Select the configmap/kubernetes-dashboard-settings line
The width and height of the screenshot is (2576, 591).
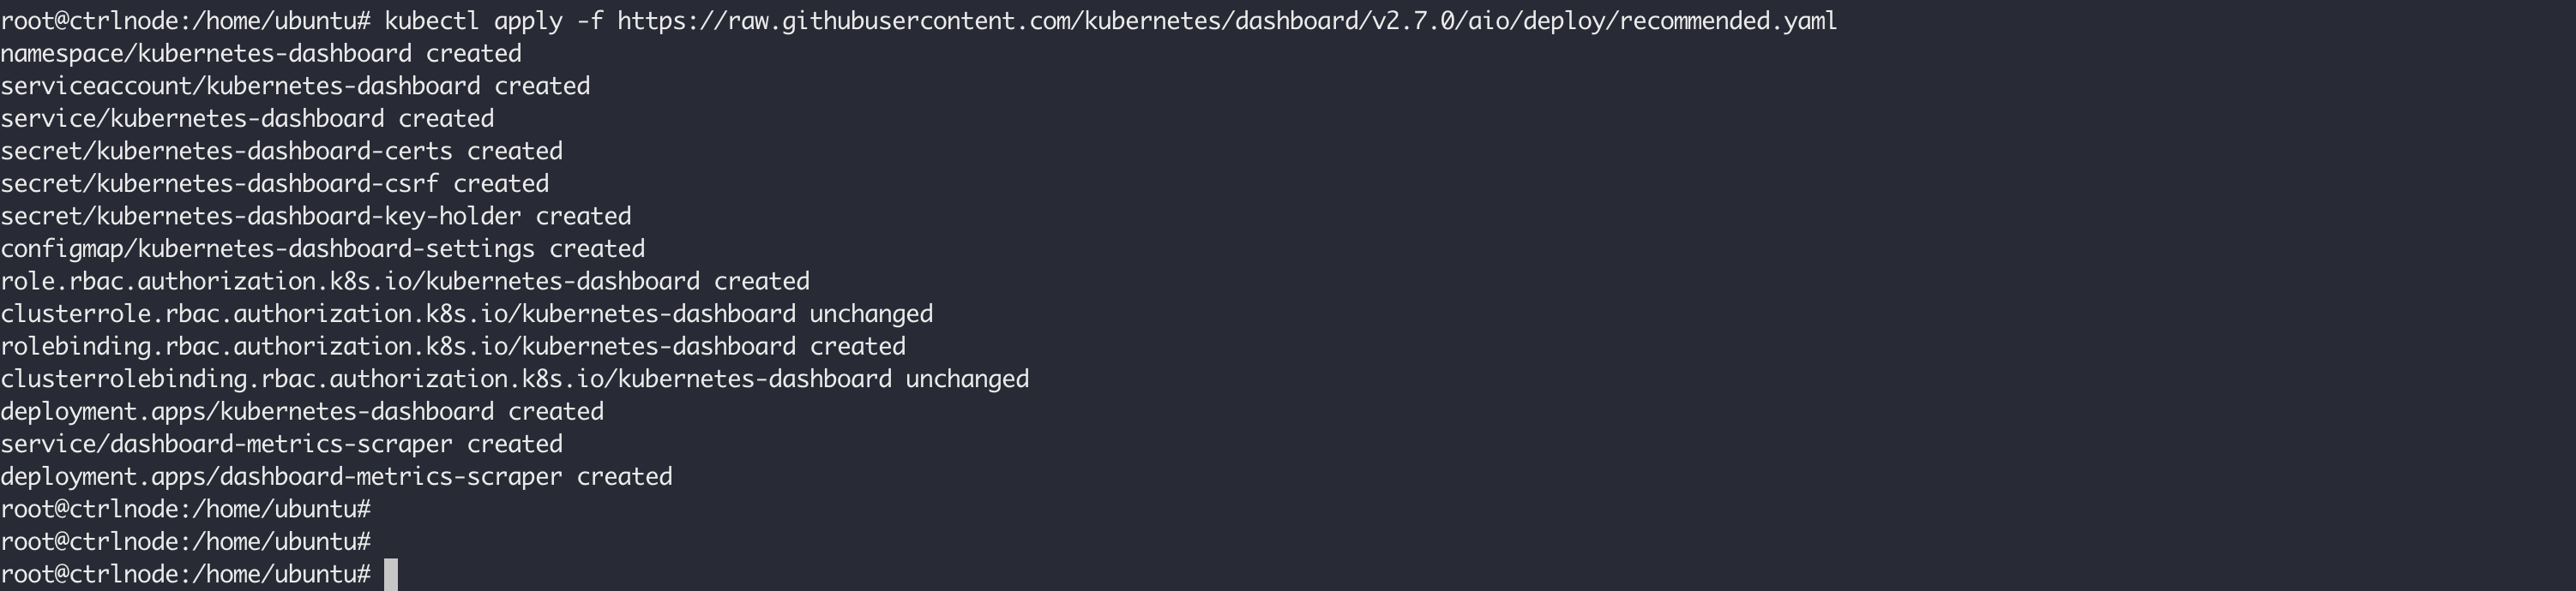pyautogui.click(x=322, y=248)
